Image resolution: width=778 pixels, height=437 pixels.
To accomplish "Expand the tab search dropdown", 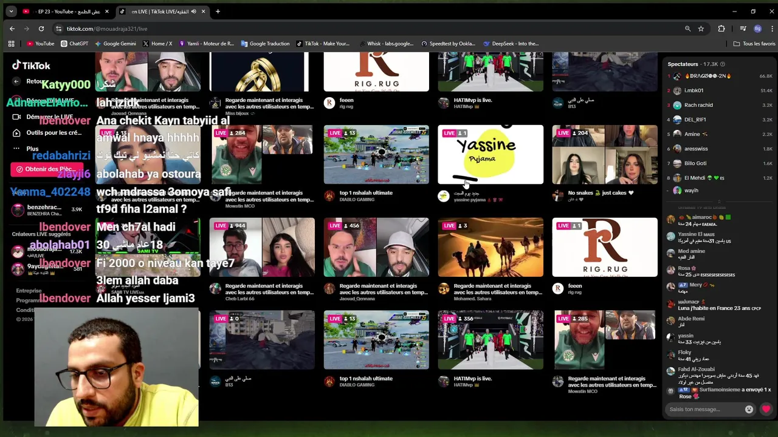I will [11, 12].
